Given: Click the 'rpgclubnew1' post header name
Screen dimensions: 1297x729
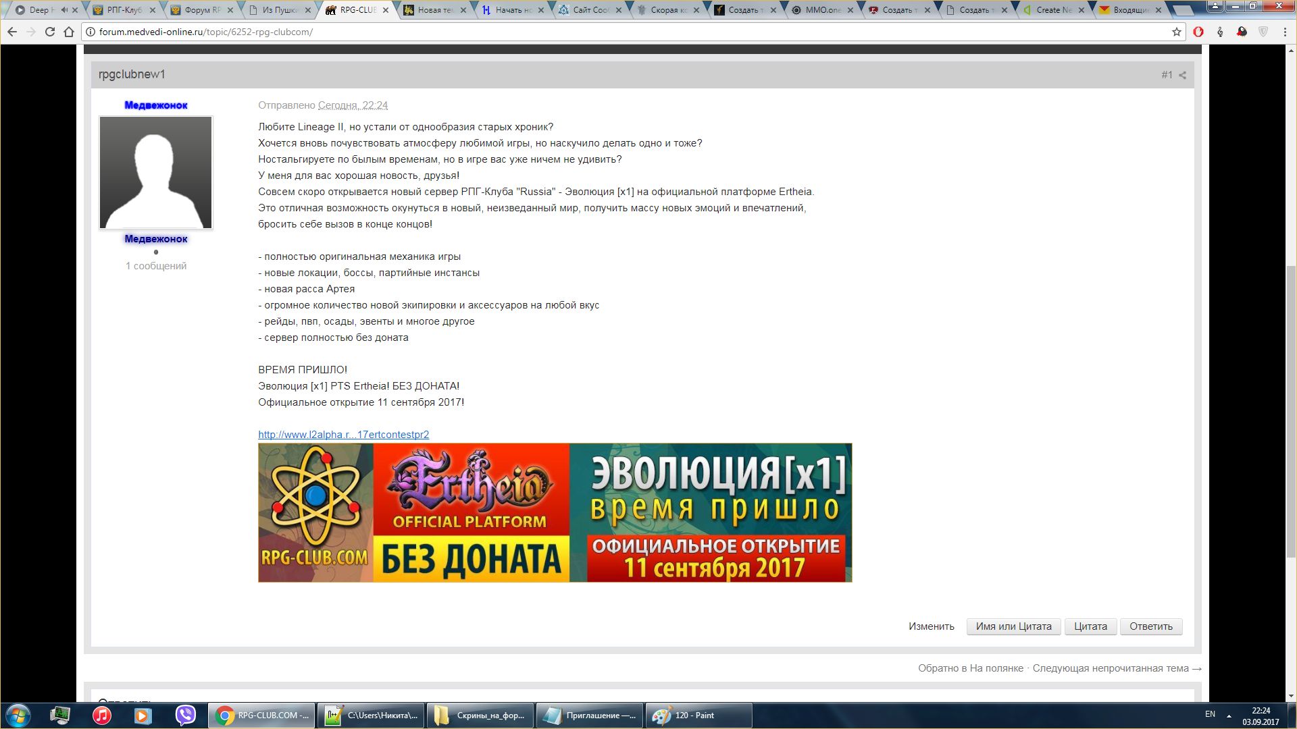Looking at the screenshot, I should point(132,74).
